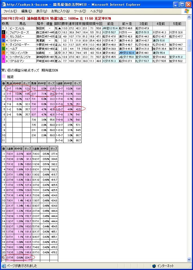The image size is (193, 270).
Task: Click the 3連複 1-2-7 combination cell
Action: 59,88
